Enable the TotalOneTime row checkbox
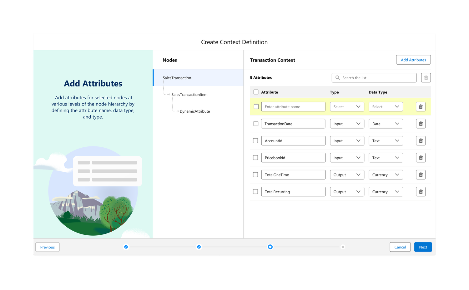 pos(255,175)
